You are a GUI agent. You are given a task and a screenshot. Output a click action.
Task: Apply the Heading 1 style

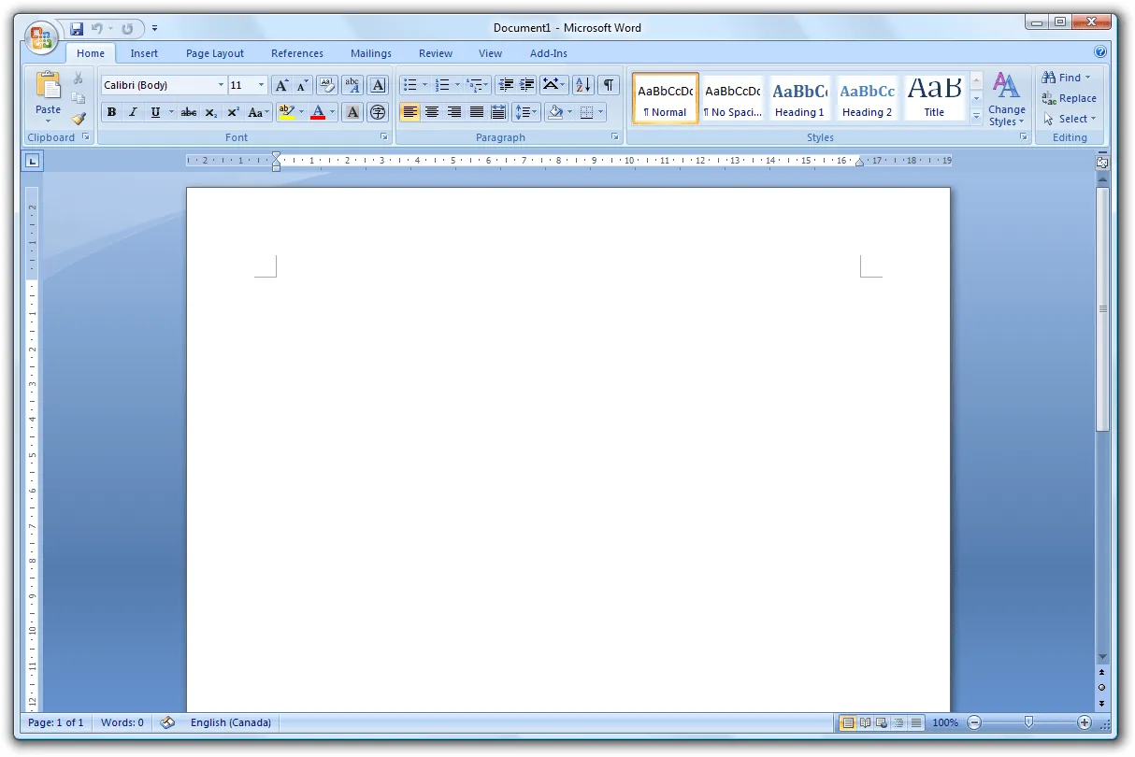[x=799, y=96]
